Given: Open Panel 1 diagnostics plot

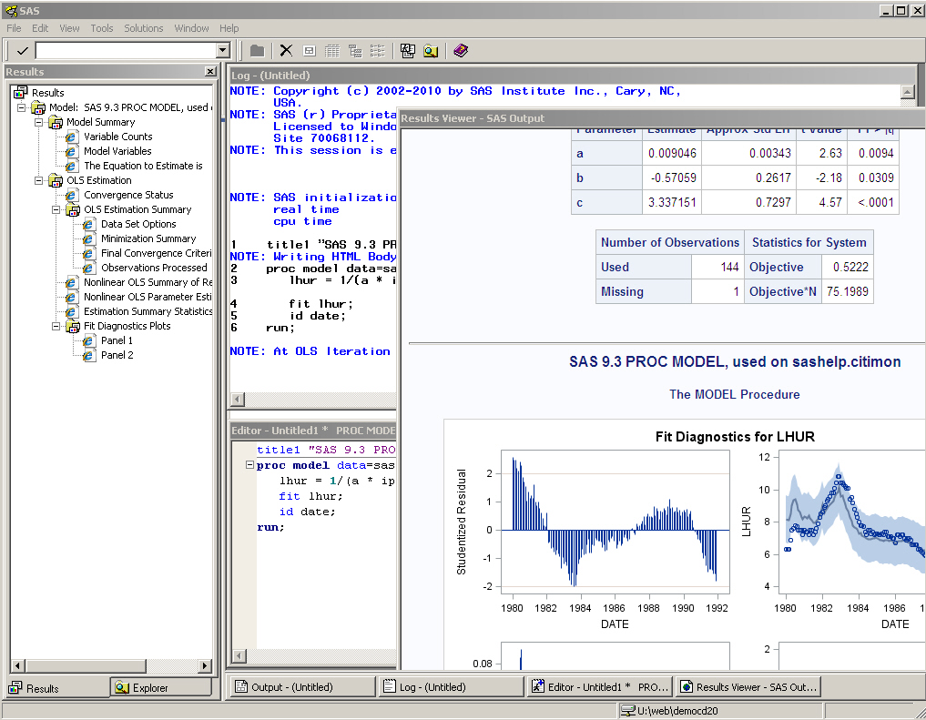Looking at the screenshot, I should point(117,340).
